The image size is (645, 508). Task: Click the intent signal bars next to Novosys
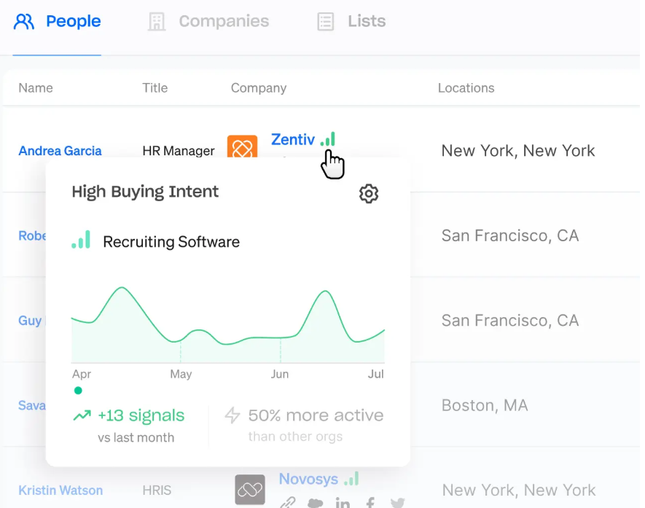(x=352, y=479)
